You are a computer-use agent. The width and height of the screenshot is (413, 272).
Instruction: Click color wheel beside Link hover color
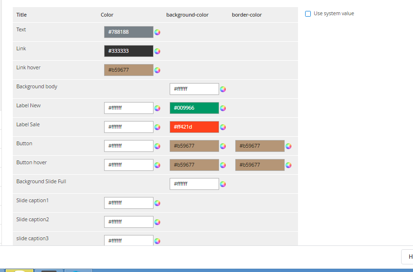[x=157, y=70]
